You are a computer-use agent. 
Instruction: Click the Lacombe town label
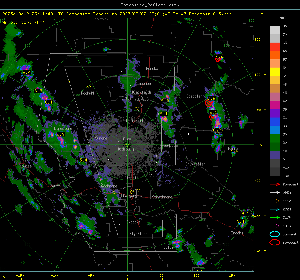(144, 84)
